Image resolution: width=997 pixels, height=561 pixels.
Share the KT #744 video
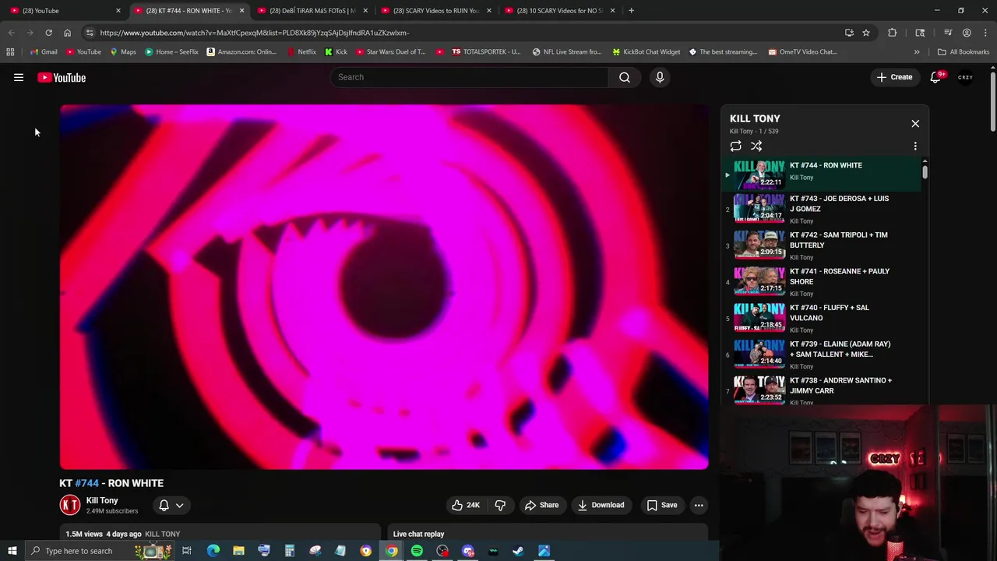pyautogui.click(x=541, y=505)
